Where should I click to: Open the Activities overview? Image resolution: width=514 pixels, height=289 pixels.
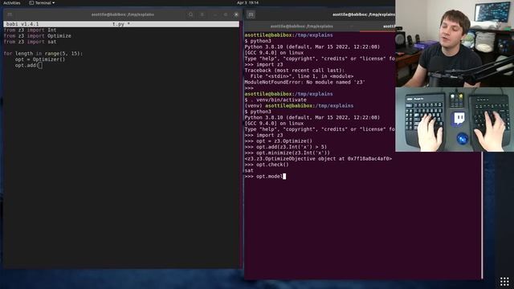coord(12,3)
